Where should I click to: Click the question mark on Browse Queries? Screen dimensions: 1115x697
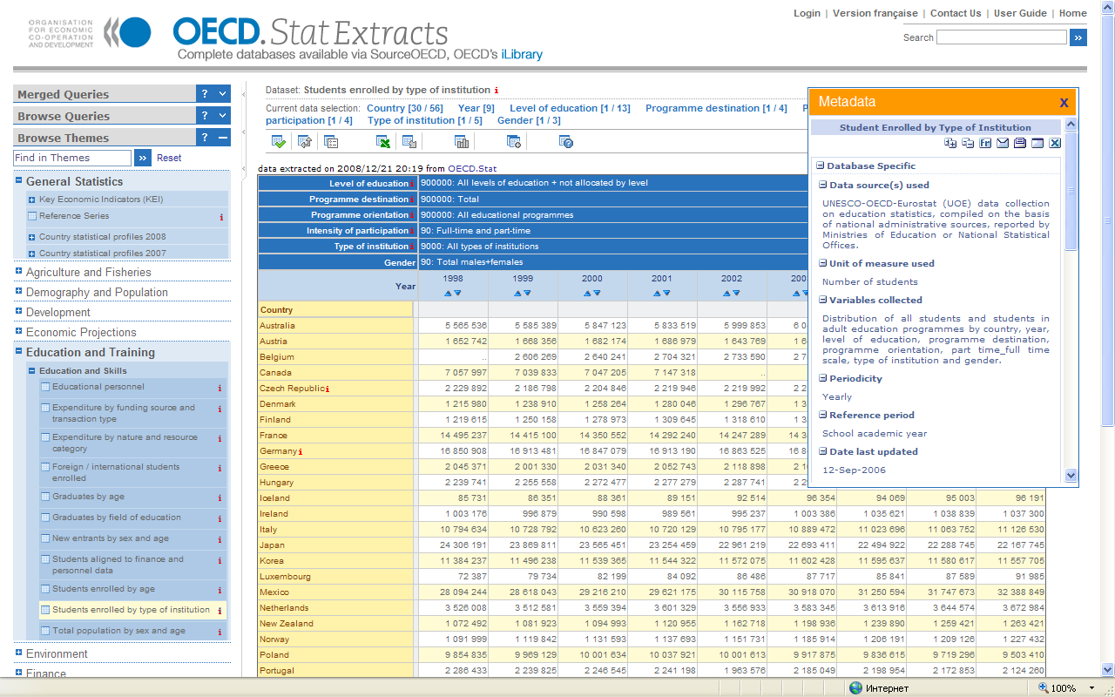pyautogui.click(x=205, y=116)
